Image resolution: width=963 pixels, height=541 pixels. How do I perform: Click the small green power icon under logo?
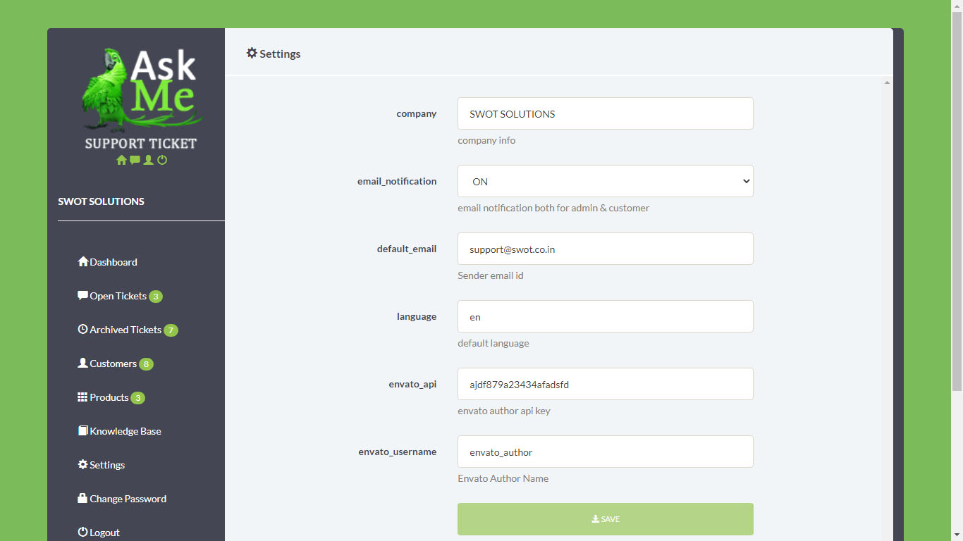pyautogui.click(x=162, y=160)
